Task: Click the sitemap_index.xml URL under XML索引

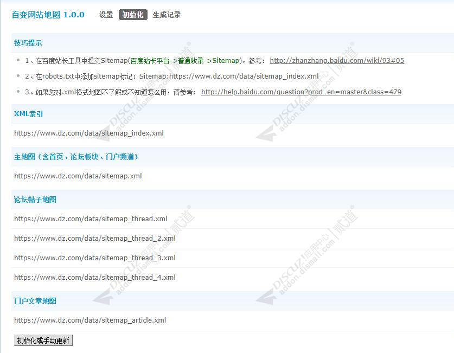Action: pos(89,133)
